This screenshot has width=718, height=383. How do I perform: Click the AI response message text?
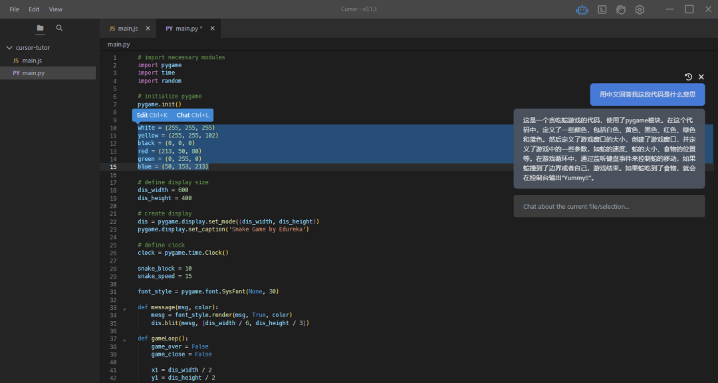point(609,149)
